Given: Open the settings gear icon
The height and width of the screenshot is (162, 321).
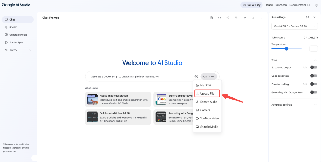Looking at the screenshot, I should coord(316,5).
